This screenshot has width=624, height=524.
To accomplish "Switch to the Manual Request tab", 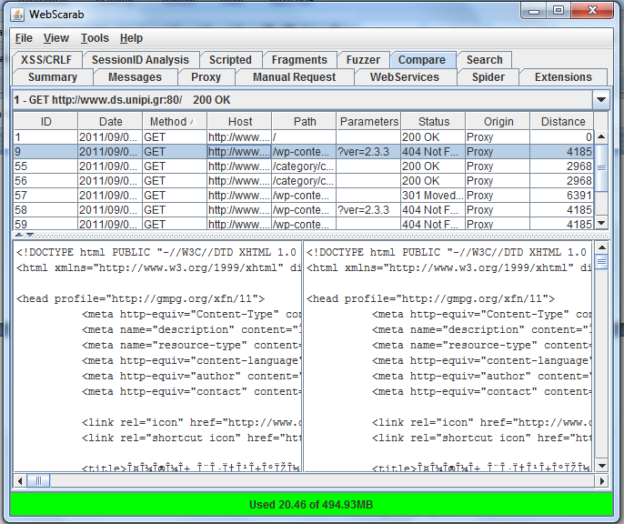I will pos(294,77).
